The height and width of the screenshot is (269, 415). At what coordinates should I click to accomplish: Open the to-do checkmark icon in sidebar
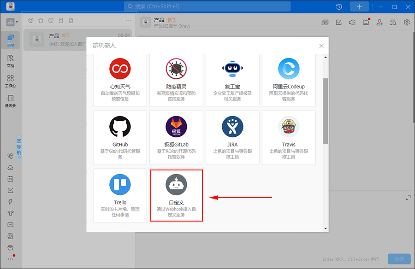click(10, 190)
